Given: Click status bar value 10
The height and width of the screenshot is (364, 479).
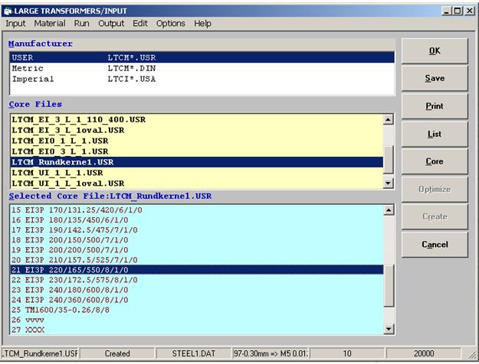Looking at the screenshot, I should click(346, 353).
